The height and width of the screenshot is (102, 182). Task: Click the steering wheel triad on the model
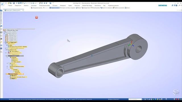(131, 44)
